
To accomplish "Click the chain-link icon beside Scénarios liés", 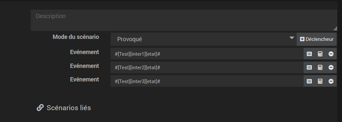I will (40, 108).
